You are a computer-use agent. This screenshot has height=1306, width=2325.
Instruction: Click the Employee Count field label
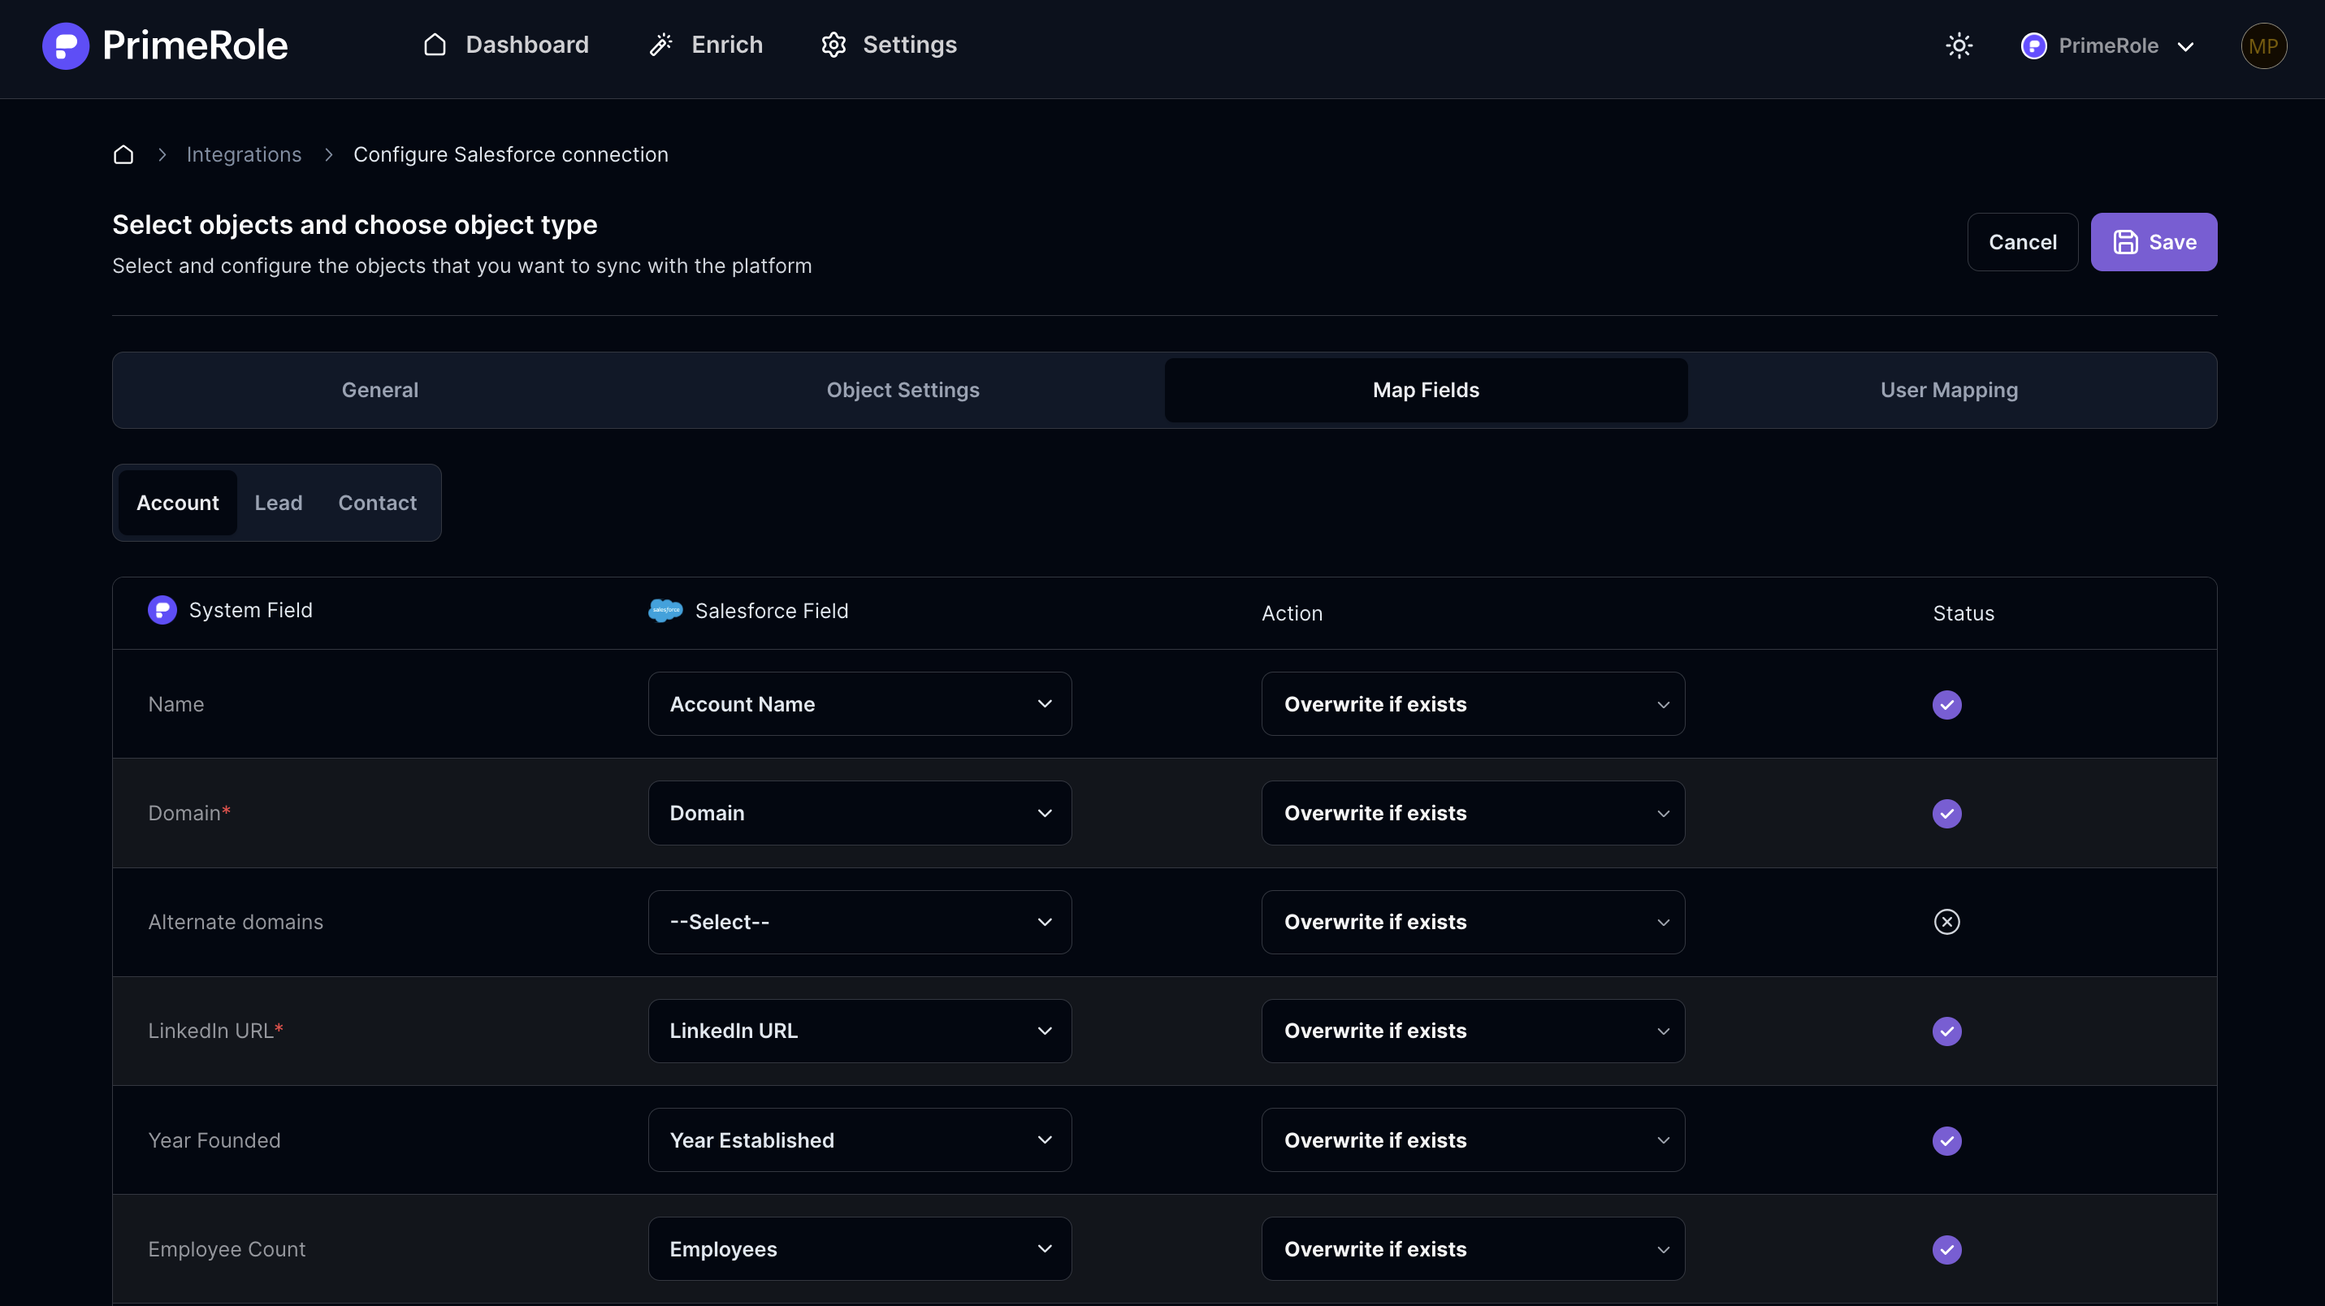[227, 1249]
